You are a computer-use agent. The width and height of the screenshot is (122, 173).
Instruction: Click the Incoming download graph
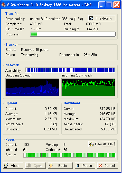pyautogui.click(x=88, y=87)
